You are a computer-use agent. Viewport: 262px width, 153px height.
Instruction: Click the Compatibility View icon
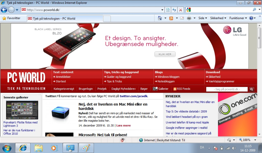pyautogui.click(x=168, y=10)
